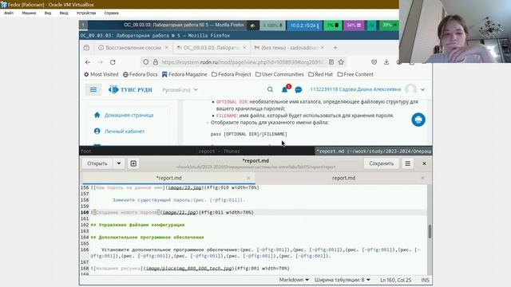Image resolution: width=511 pixels, height=287 pixels.
Task: Open the Домашняя страница link
Action: [129, 115]
